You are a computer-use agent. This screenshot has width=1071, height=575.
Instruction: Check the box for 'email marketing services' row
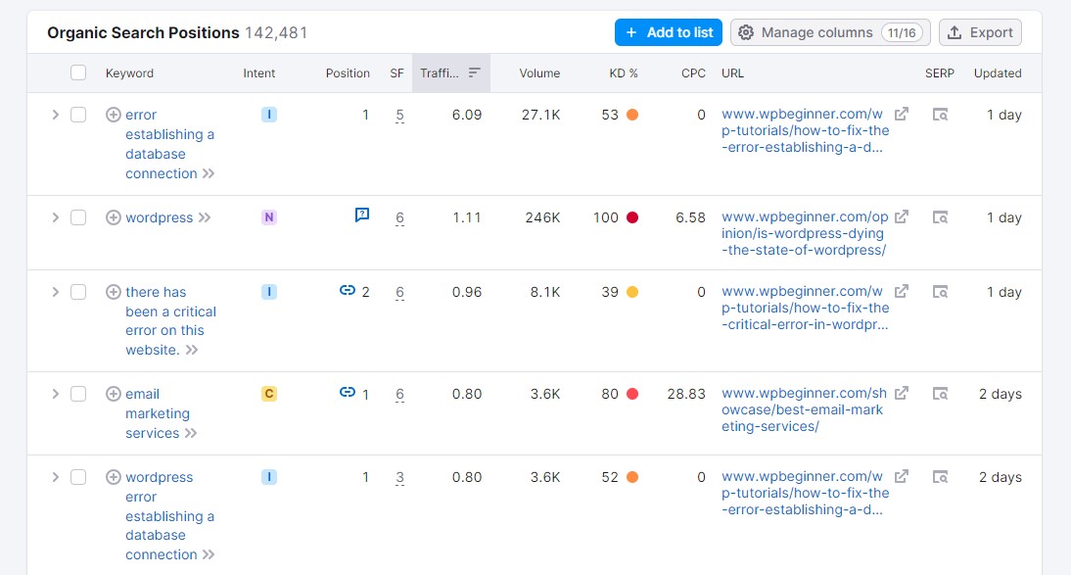[x=78, y=394]
